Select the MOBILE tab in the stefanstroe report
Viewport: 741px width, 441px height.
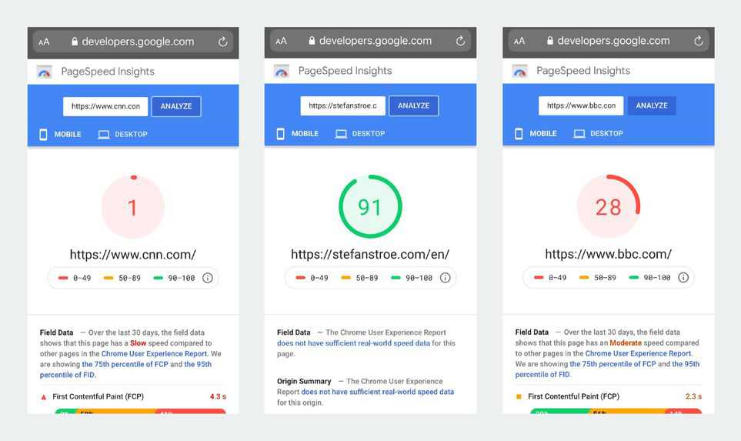click(x=298, y=134)
